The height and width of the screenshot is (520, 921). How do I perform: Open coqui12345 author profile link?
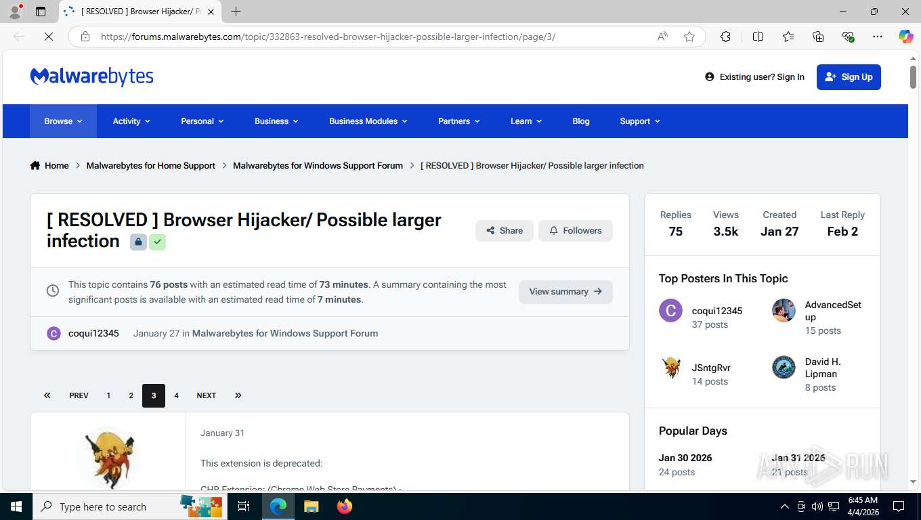(93, 333)
